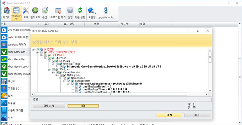Select the 사진 photos app icon
242x125 pixels.
coord(4,118)
